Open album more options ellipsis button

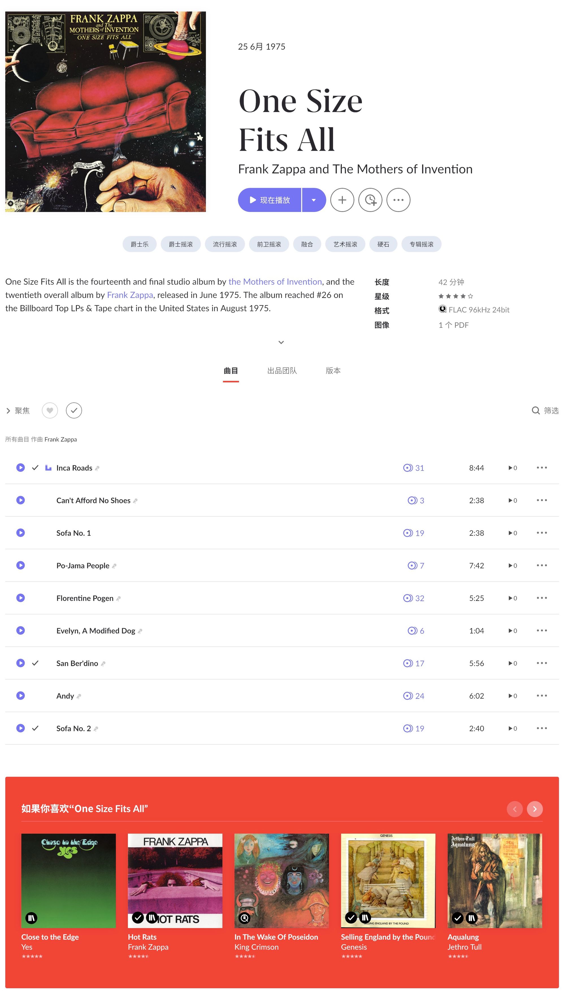click(x=398, y=200)
